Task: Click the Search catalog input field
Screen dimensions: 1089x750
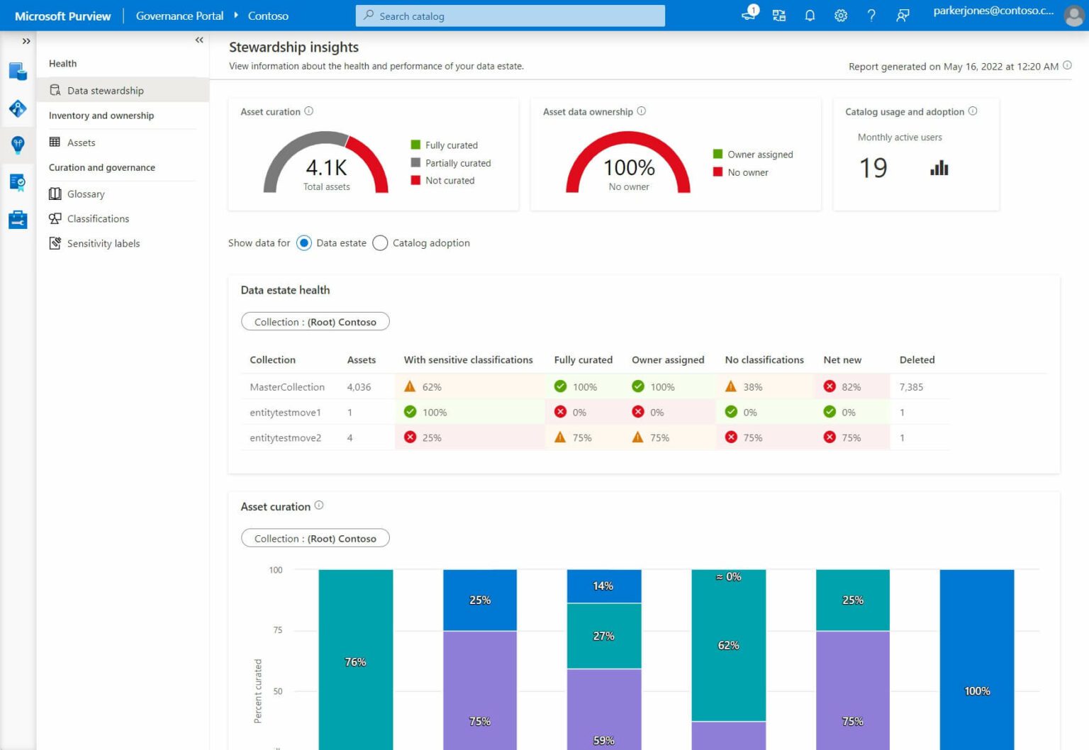Action: (x=509, y=15)
